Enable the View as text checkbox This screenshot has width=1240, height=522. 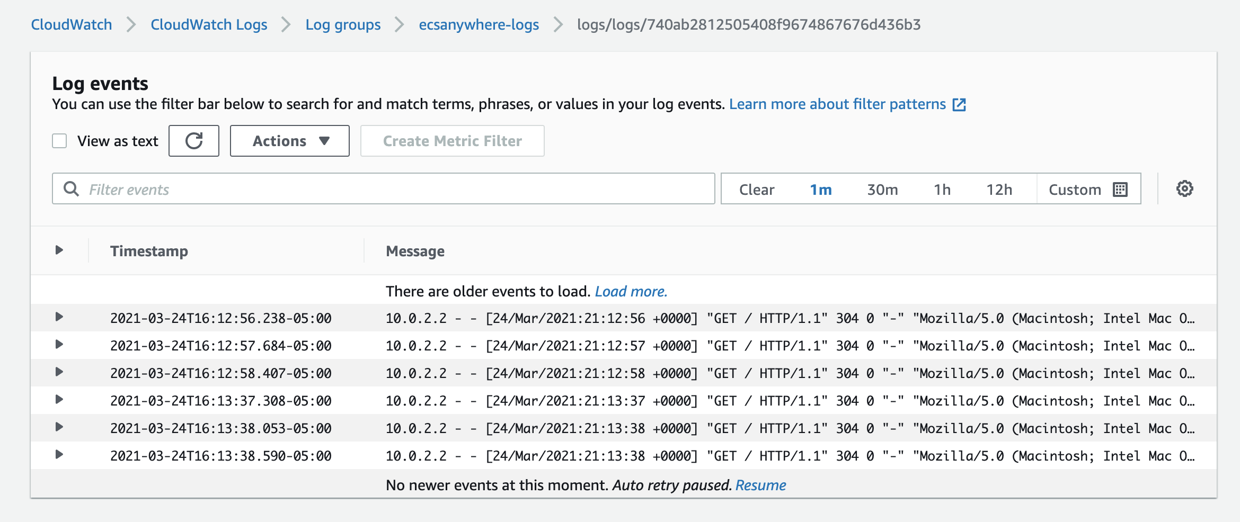click(59, 141)
